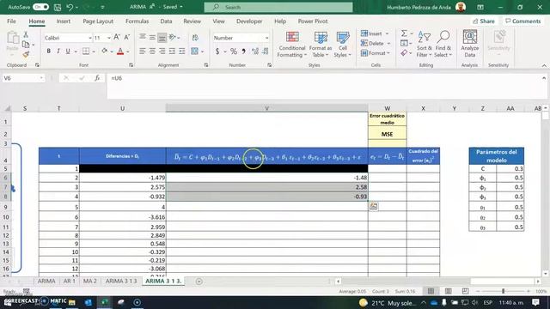Screen dimensions: 550x309
Task: Toggle Underline formatting
Action: tap(68, 51)
